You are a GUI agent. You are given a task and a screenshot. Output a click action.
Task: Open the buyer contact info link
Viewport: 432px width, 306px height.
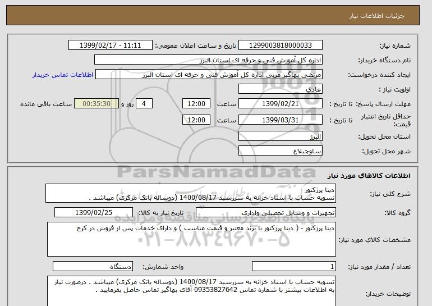point(62,75)
